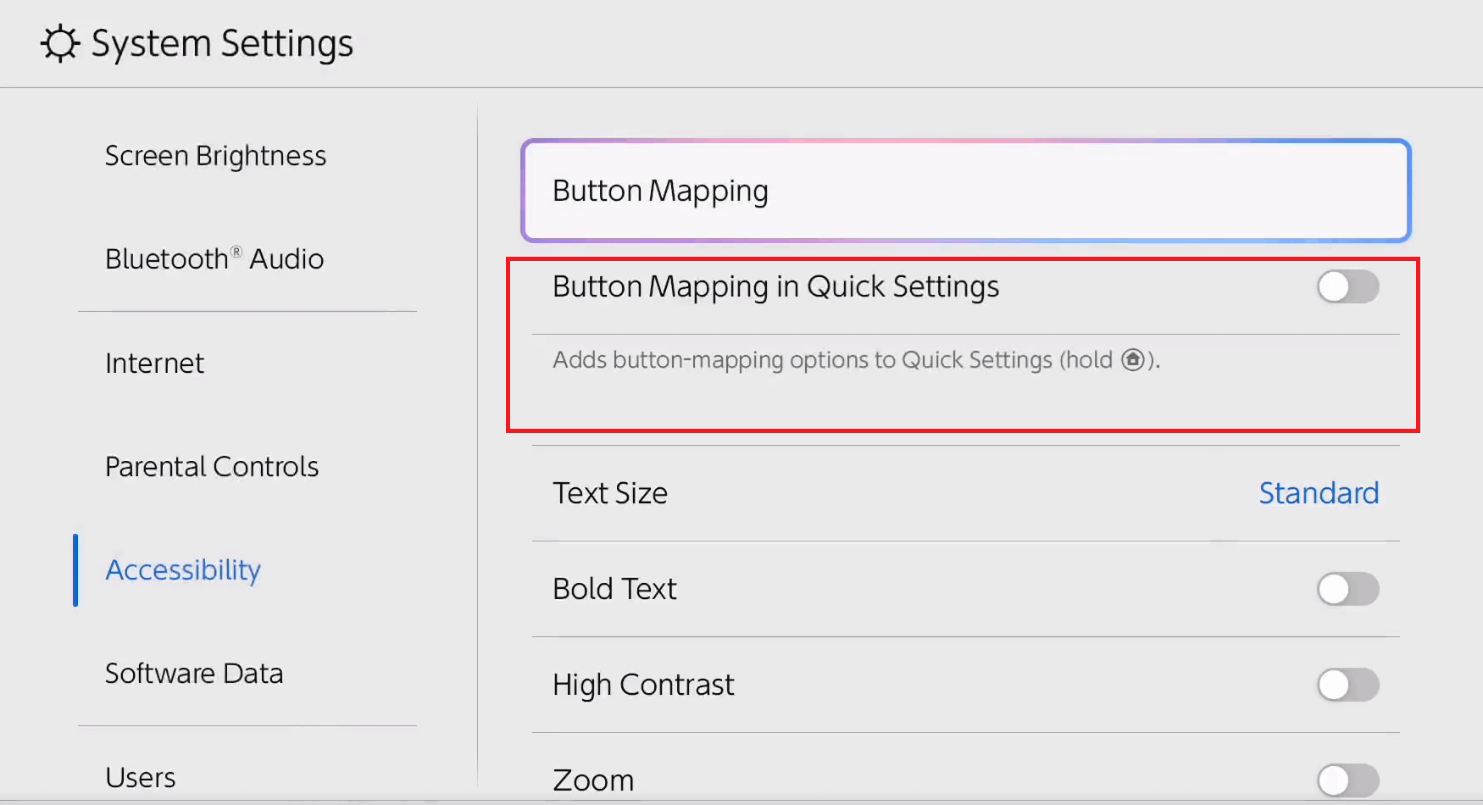
Task: Open the Screen Brightness settings
Action: coord(215,156)
